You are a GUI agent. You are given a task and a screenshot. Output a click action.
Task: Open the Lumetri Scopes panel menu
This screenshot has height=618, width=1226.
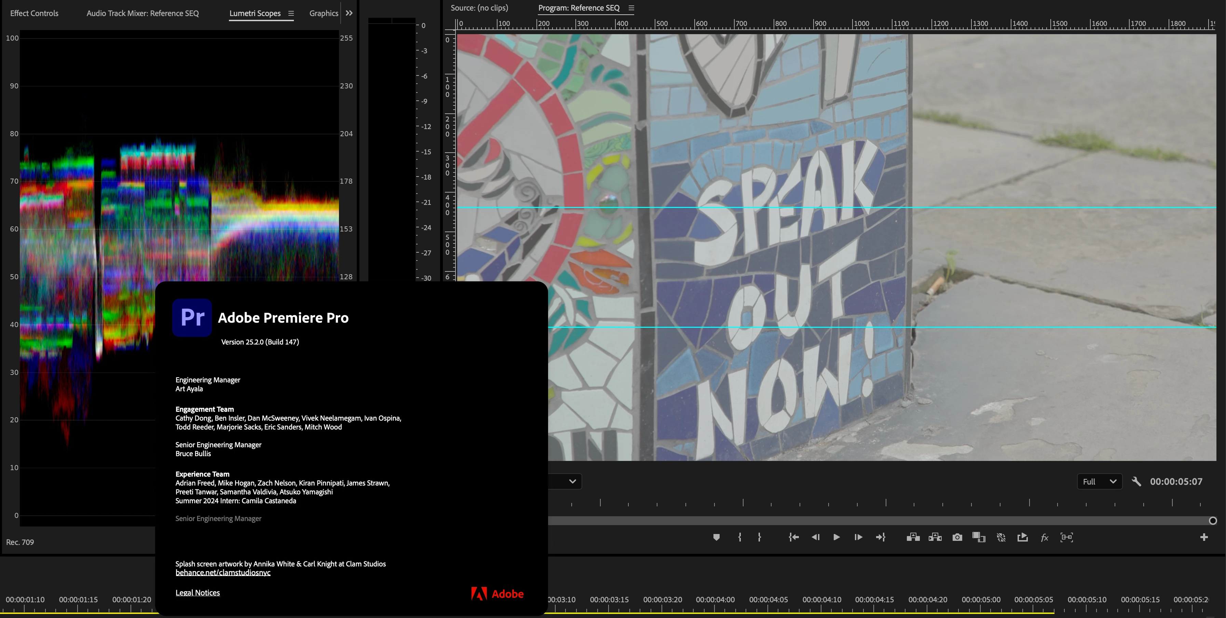(291, 13)
